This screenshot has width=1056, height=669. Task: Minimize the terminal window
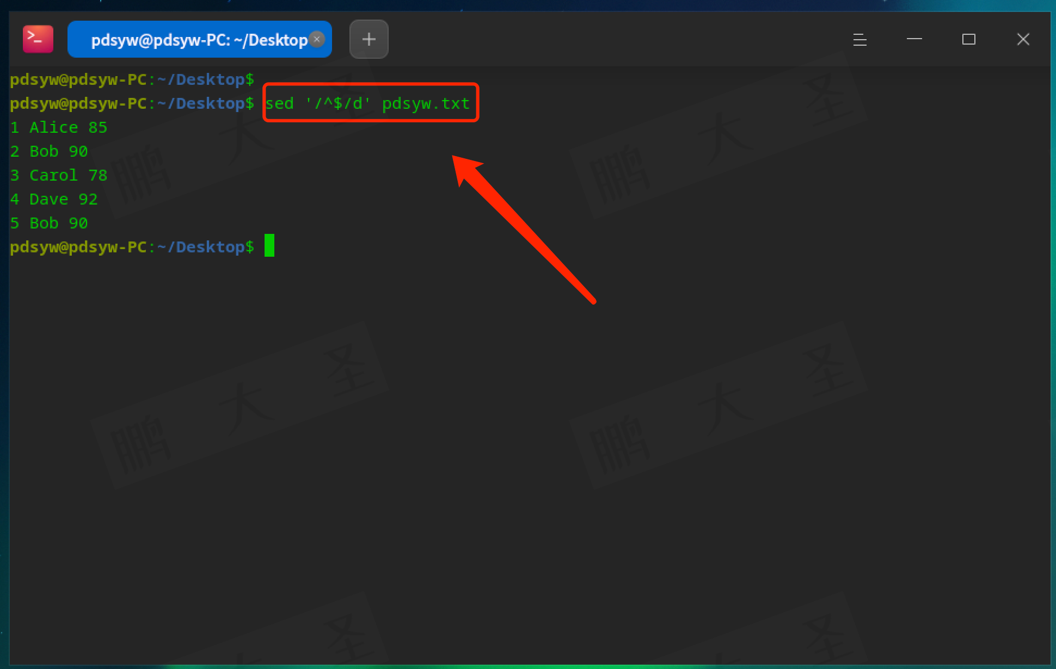pyautogui.click(x=914, y=39)
